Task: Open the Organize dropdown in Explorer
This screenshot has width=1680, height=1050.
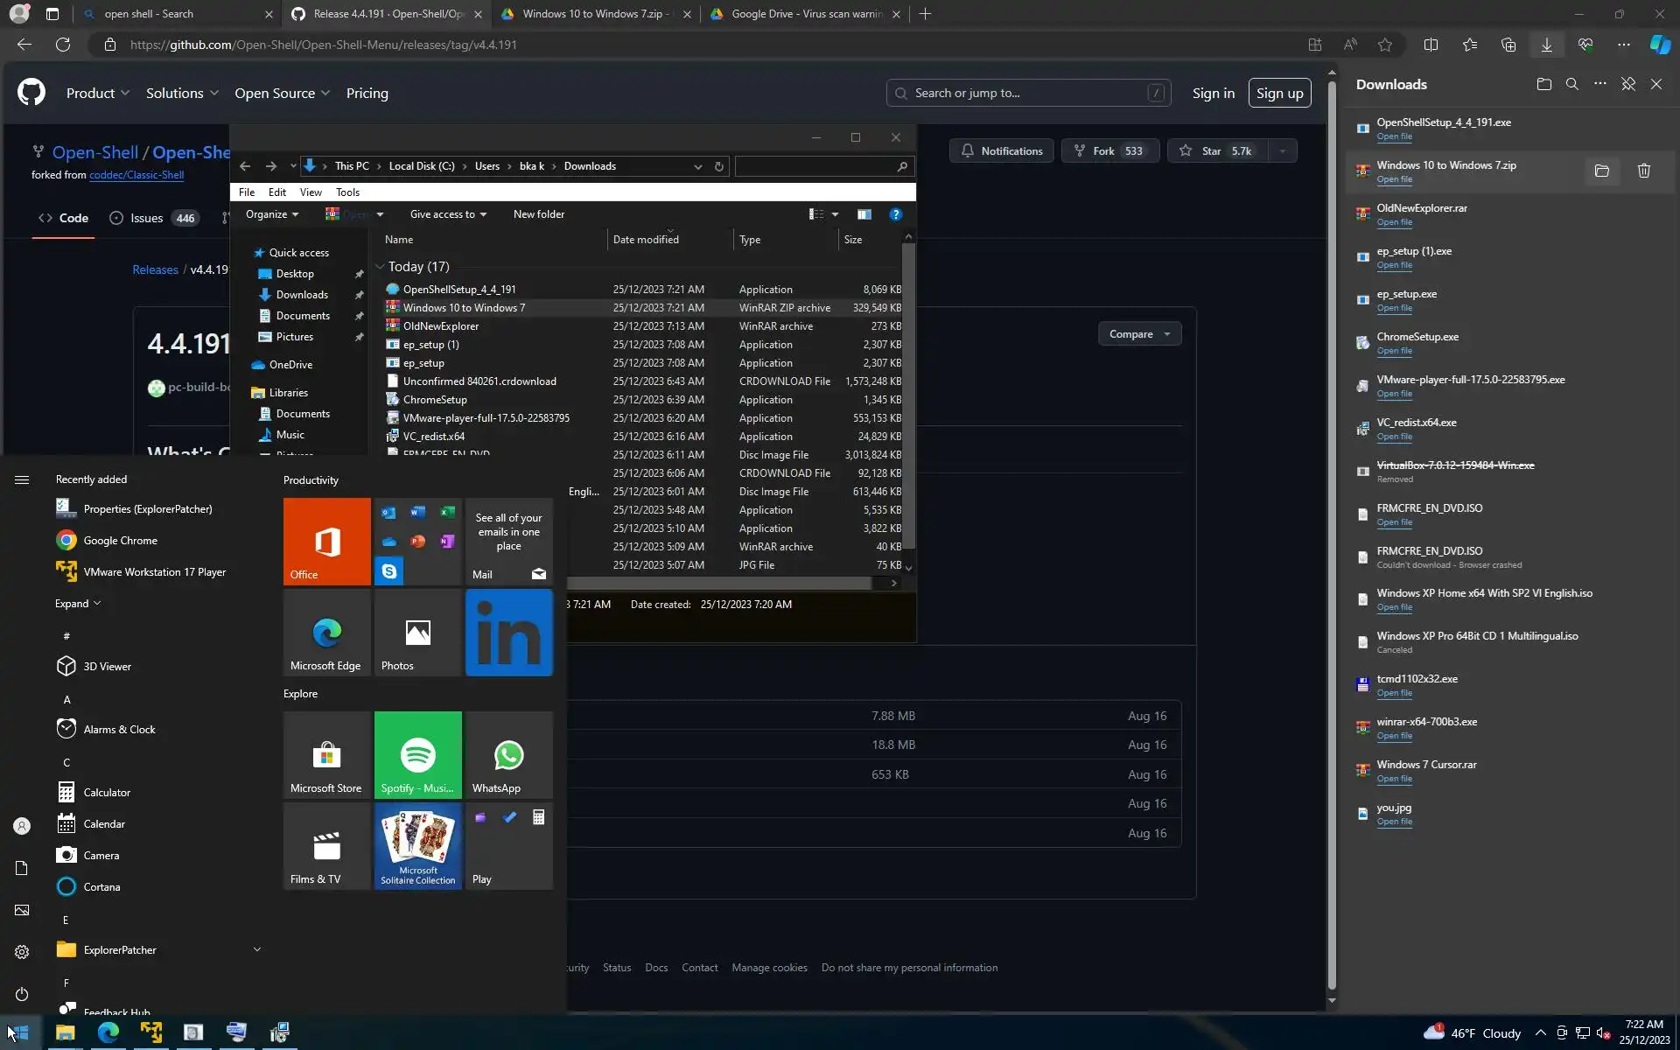Action: click(x=271, y=214)
